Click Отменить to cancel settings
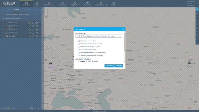 [119, 66]
